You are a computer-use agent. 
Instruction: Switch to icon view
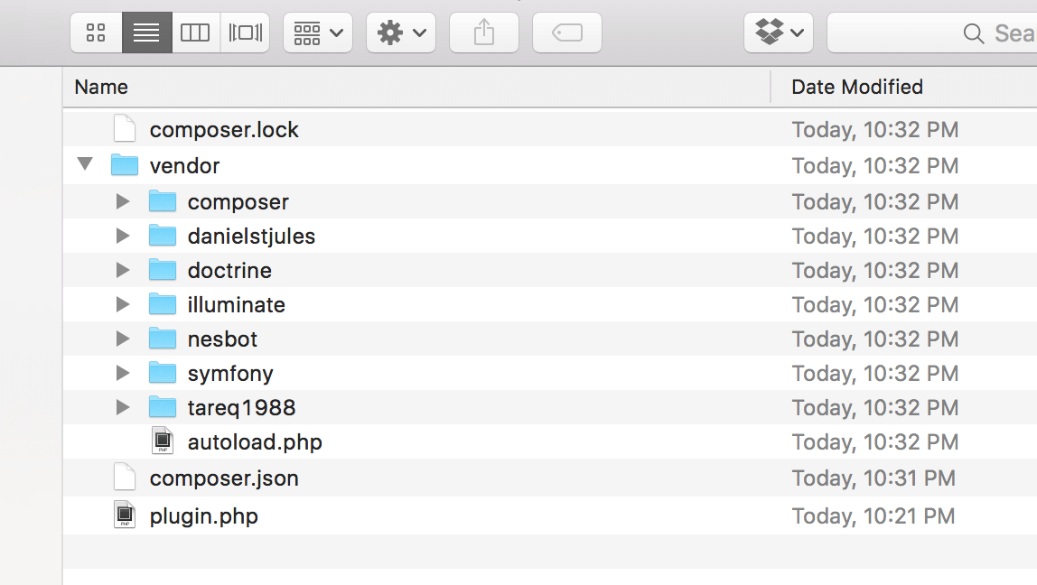pos(96,32)
